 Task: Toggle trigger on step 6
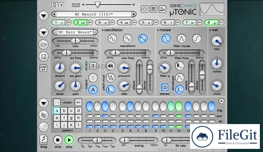(130, 106)
